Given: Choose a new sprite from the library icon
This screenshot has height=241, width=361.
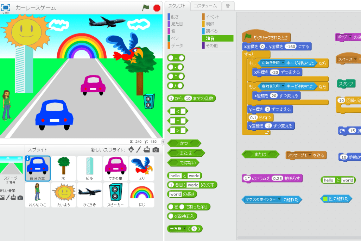Looking at the screenshot, I should coord(131,150).
